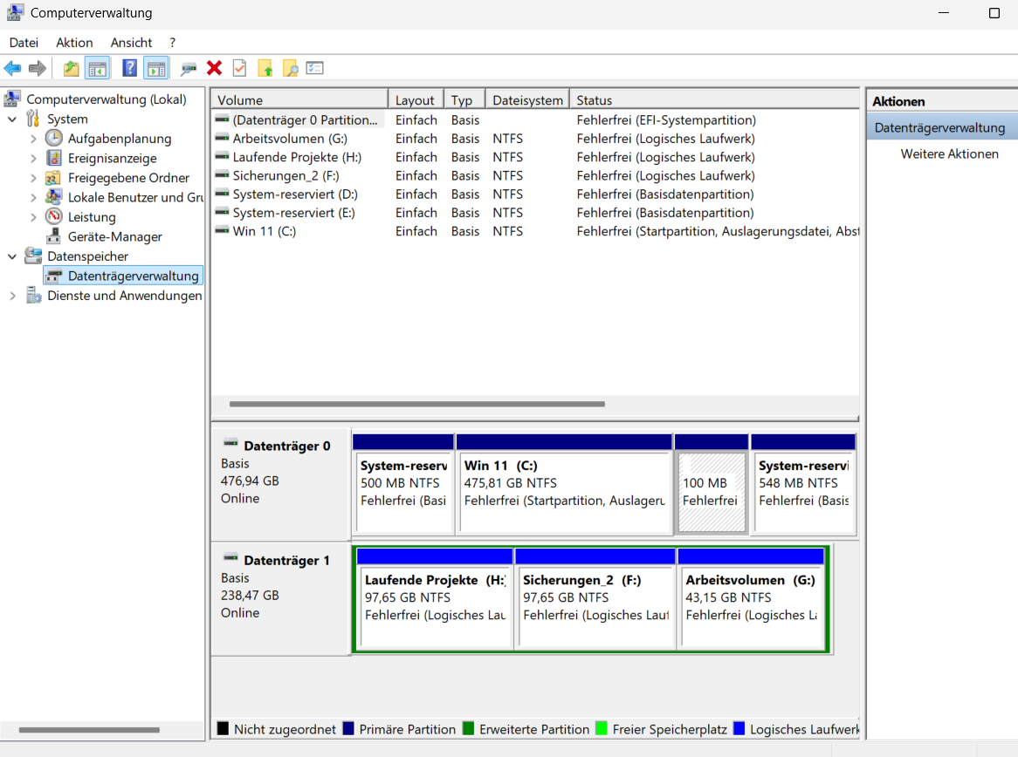Click the folder Up one level icon
Image resolution: width=1018 pixels, height=757 pixels.
coord(72,68)
